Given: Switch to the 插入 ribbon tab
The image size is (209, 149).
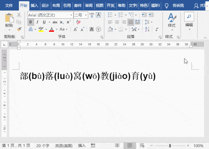Looking at the screenshot, I should (x=34, y=6).
